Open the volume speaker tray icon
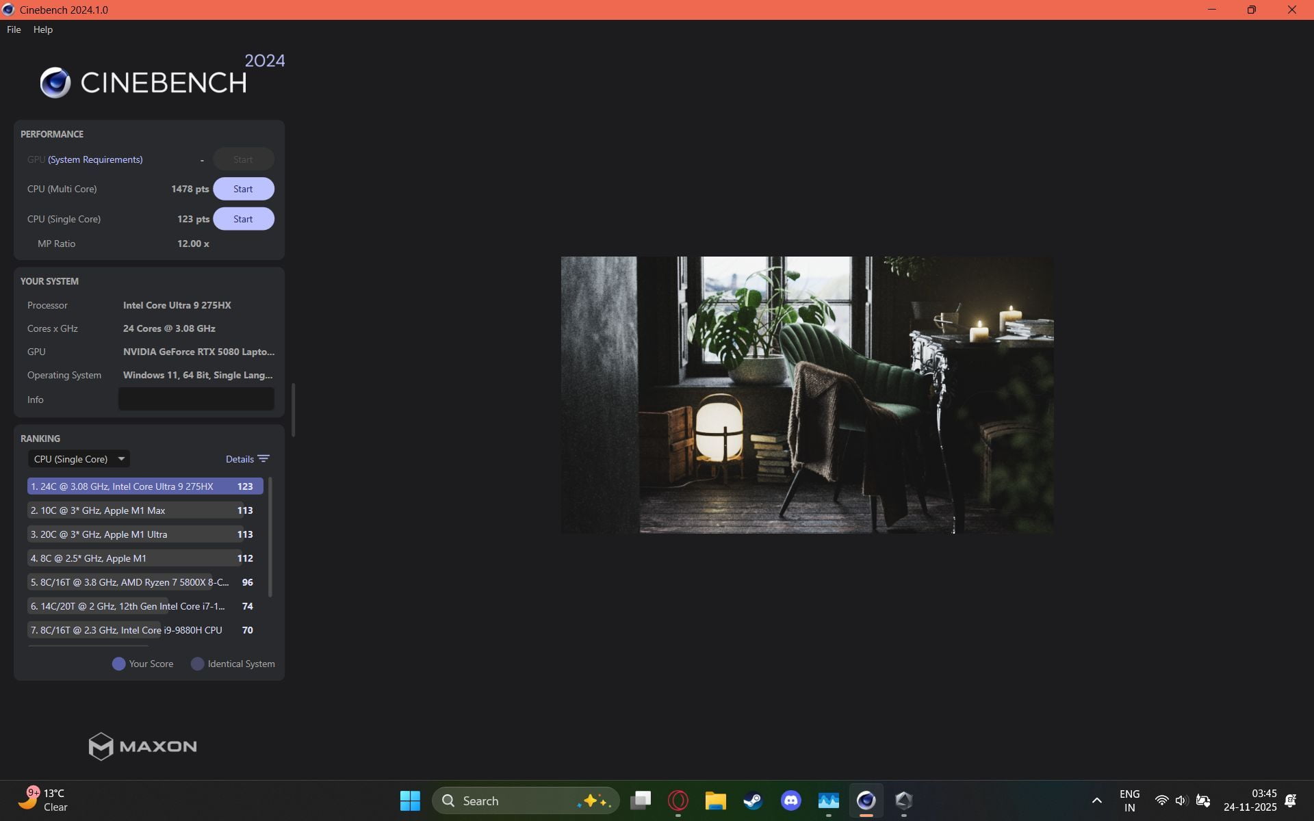 [1181, 800]
